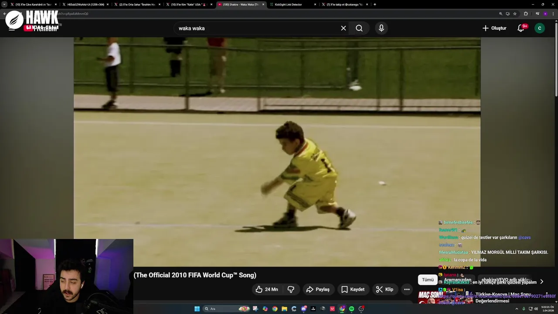
Task: Open the tab search dropdown arrow
Action: point(4,4)
